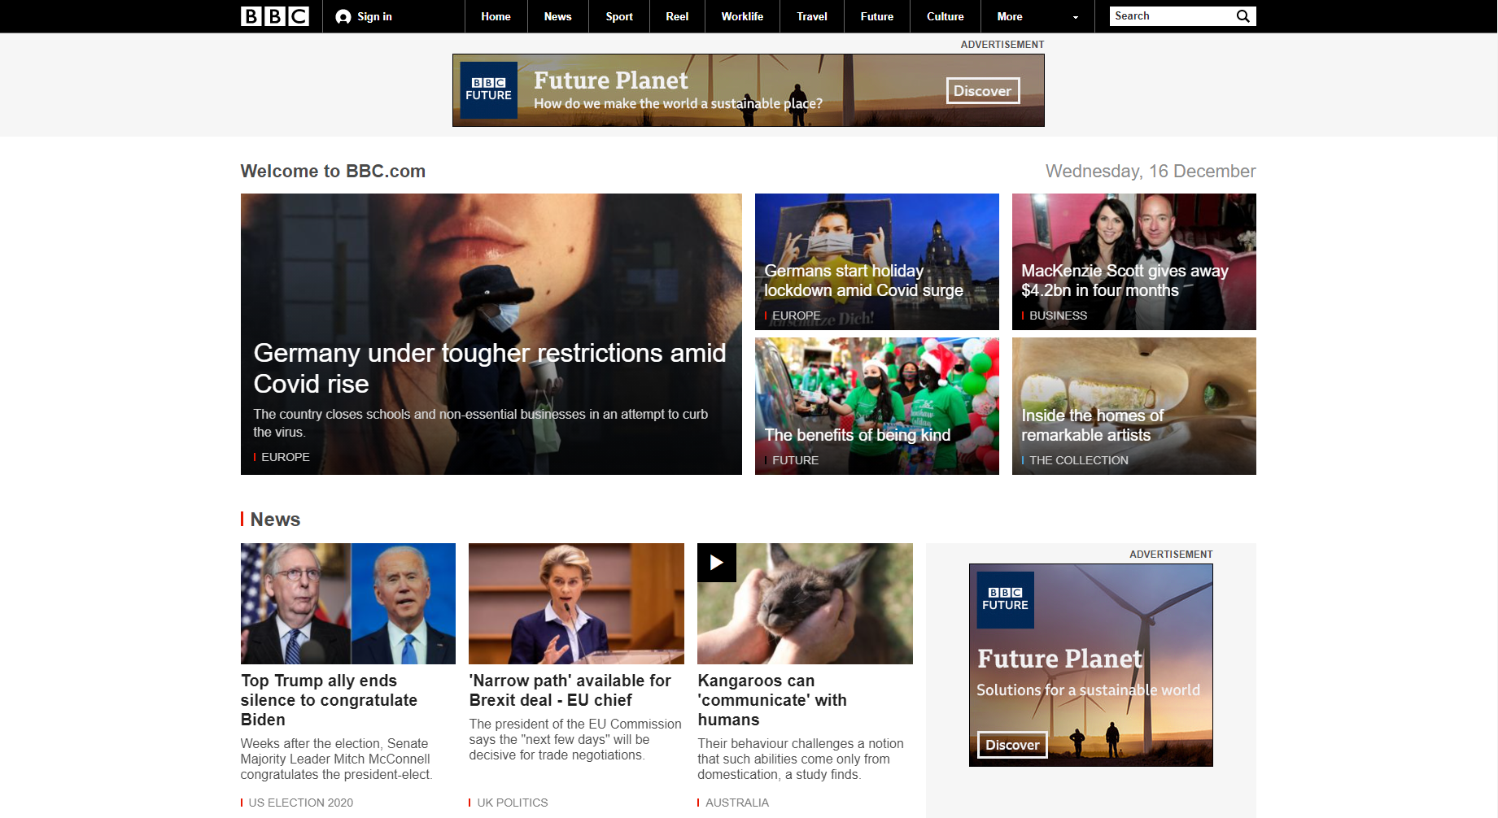Click the FUTURE tag on kindness story
Screen dimensions: 1498x818
[x=795, y=460]
